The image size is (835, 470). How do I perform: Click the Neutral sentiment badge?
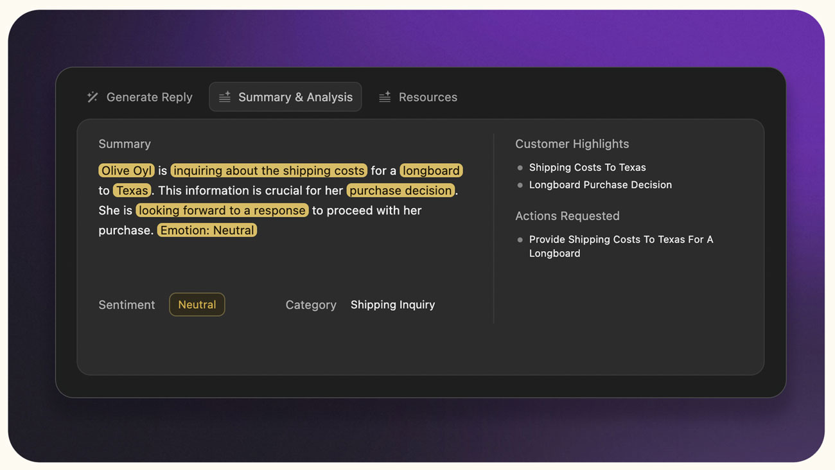(197, 304)
